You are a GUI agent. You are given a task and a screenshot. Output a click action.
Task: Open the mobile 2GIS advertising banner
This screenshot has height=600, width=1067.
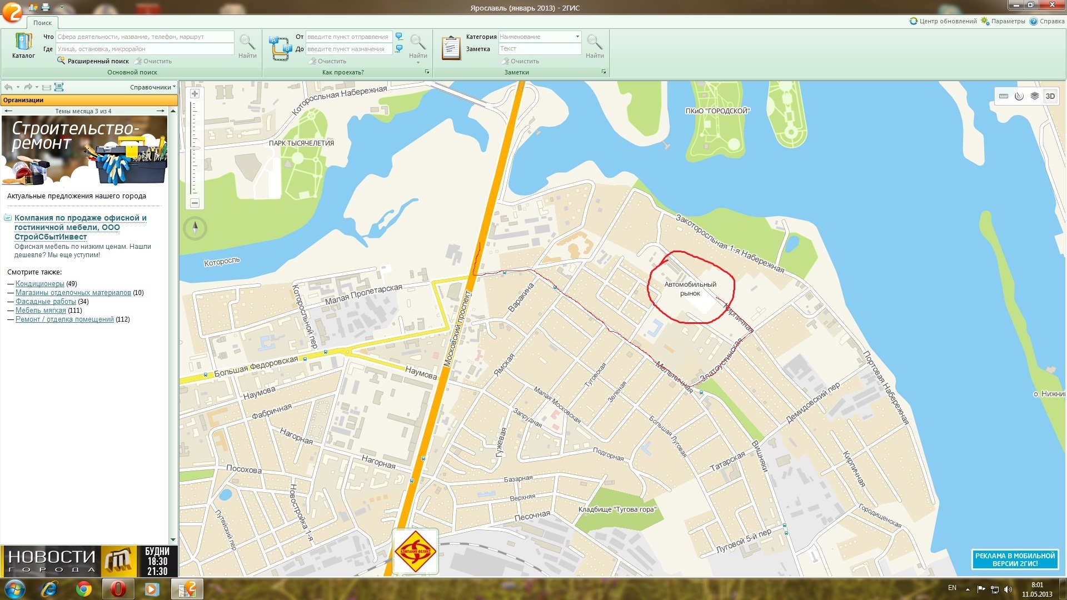tap(1015, 559)
